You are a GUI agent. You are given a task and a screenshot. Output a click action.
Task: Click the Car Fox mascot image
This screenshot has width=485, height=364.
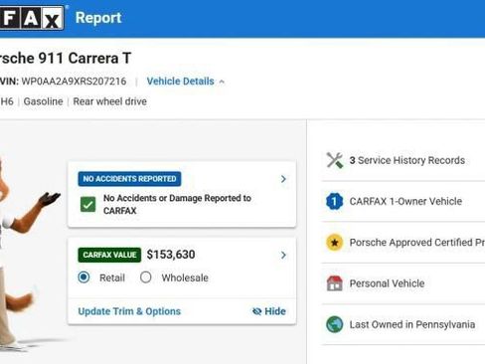[x=23, y=252]
